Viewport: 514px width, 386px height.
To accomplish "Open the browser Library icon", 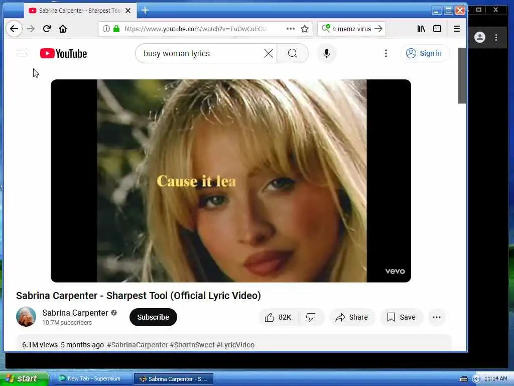I will [421, 29].
